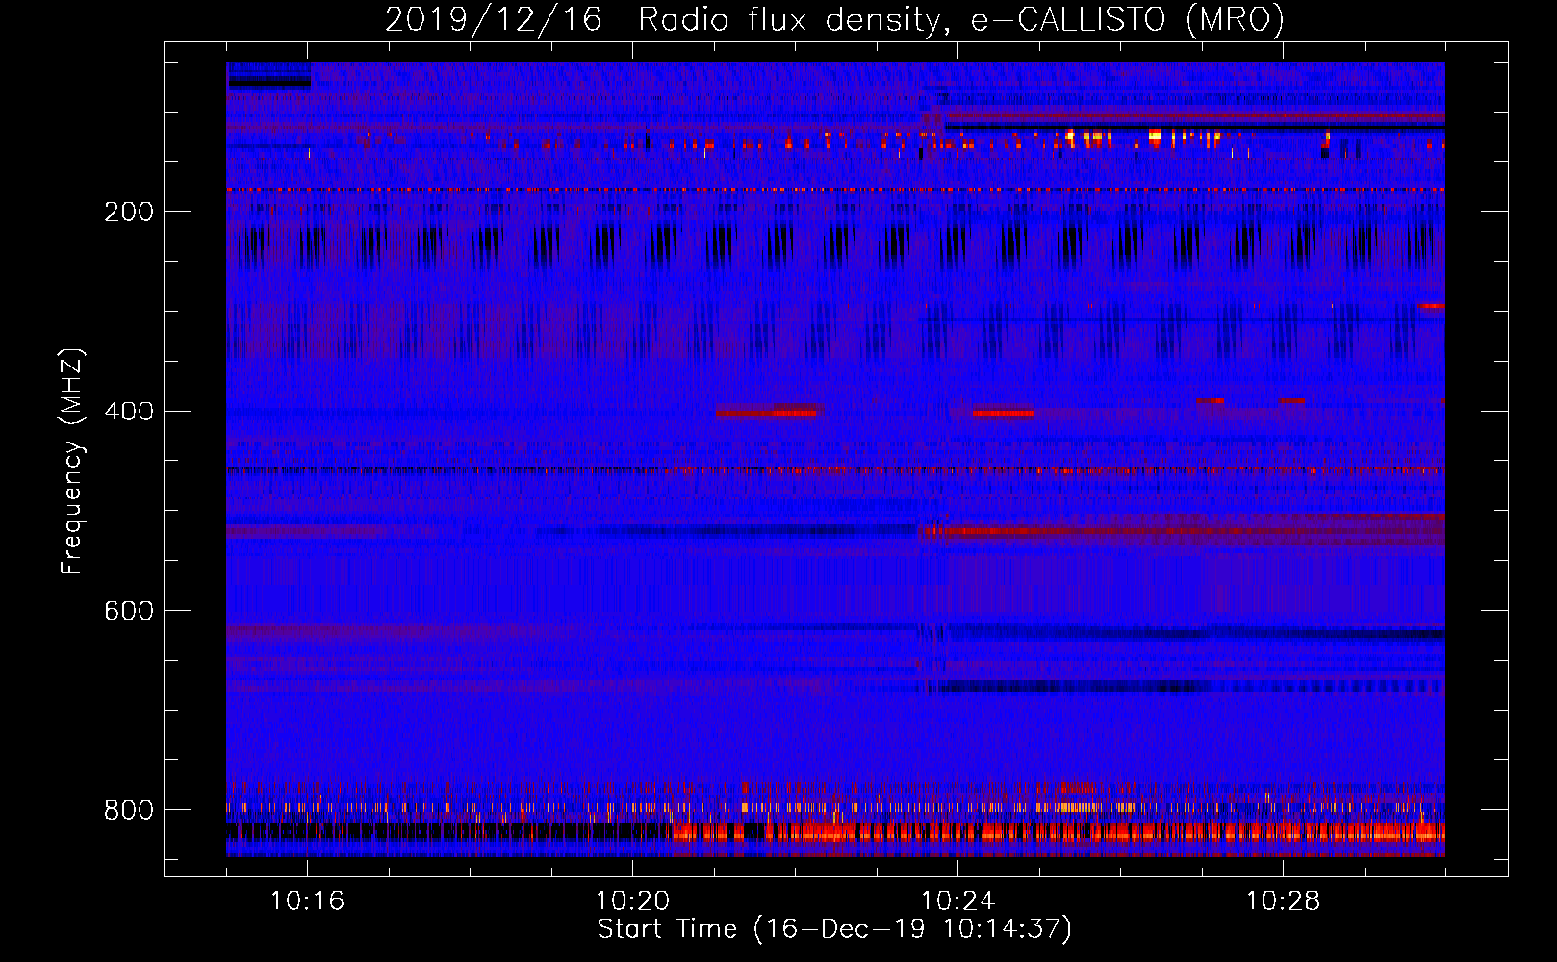Click the 10:20 time tick label

click(632, 901)
